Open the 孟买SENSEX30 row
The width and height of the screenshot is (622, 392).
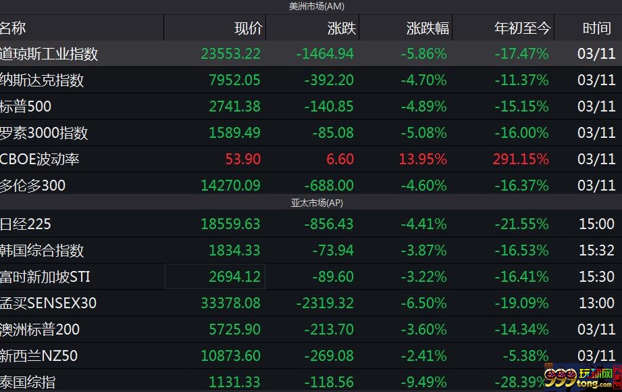coord(311,303)
